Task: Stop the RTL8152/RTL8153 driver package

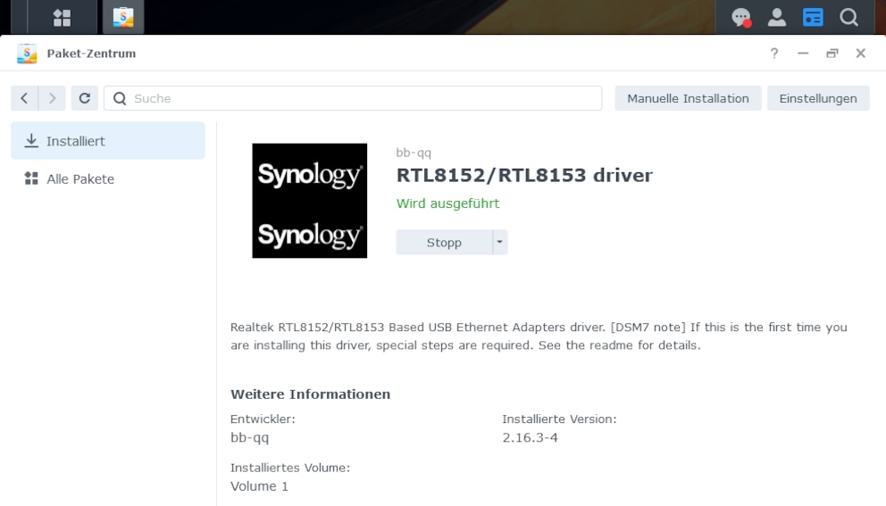Action: 444,242
